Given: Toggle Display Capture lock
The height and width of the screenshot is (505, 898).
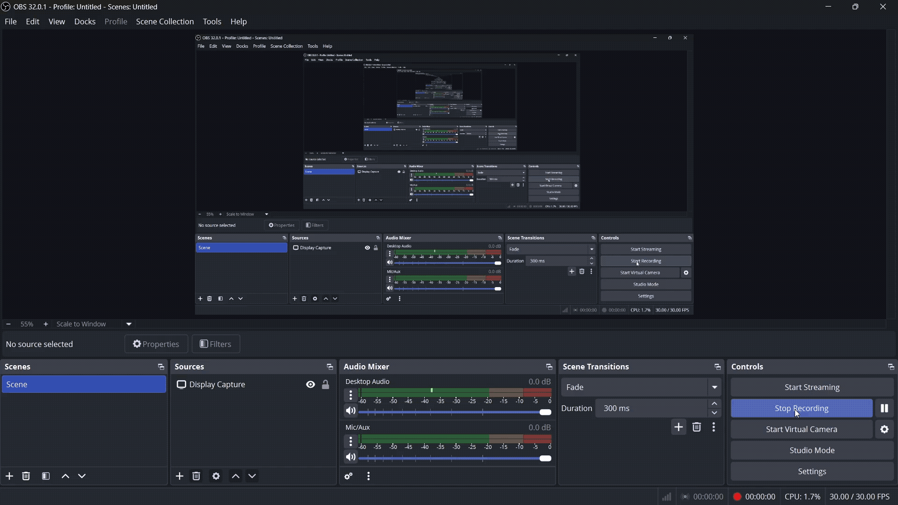Looking at the screenshot, I should (326, 385).
